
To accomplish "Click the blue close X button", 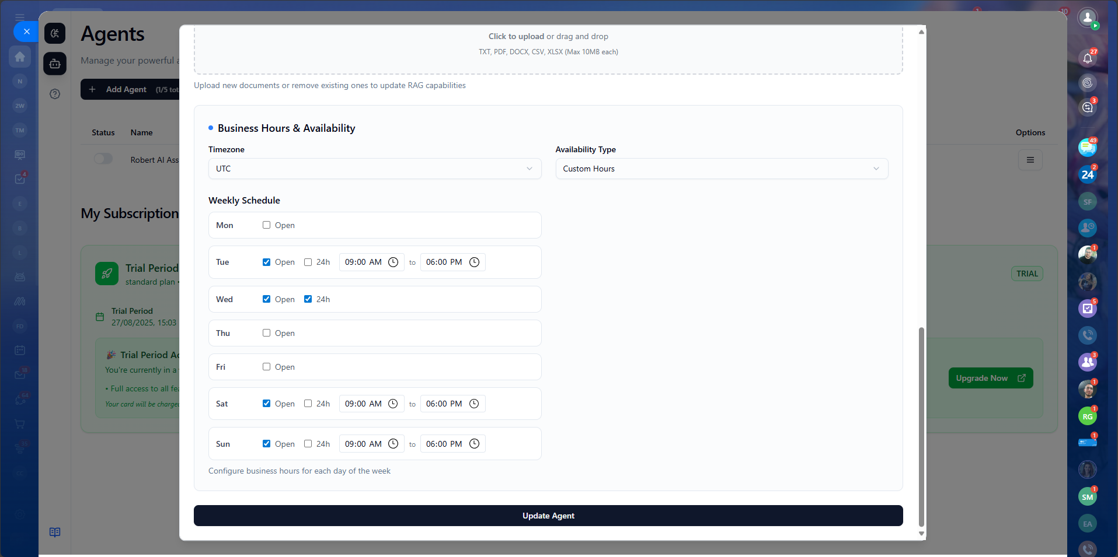I will tap(26, 31).
